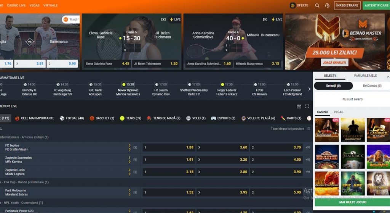Open Roulette game thumbnail
The height and width of the screenshot is (213, 390).
tap(327, 157)
